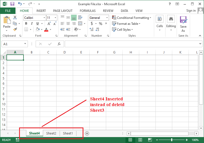The width and height of the screenshot is (204, 143).
Task: Switch to Sheet2 tab
Action: pyautogui.click(x=51, y=133)
